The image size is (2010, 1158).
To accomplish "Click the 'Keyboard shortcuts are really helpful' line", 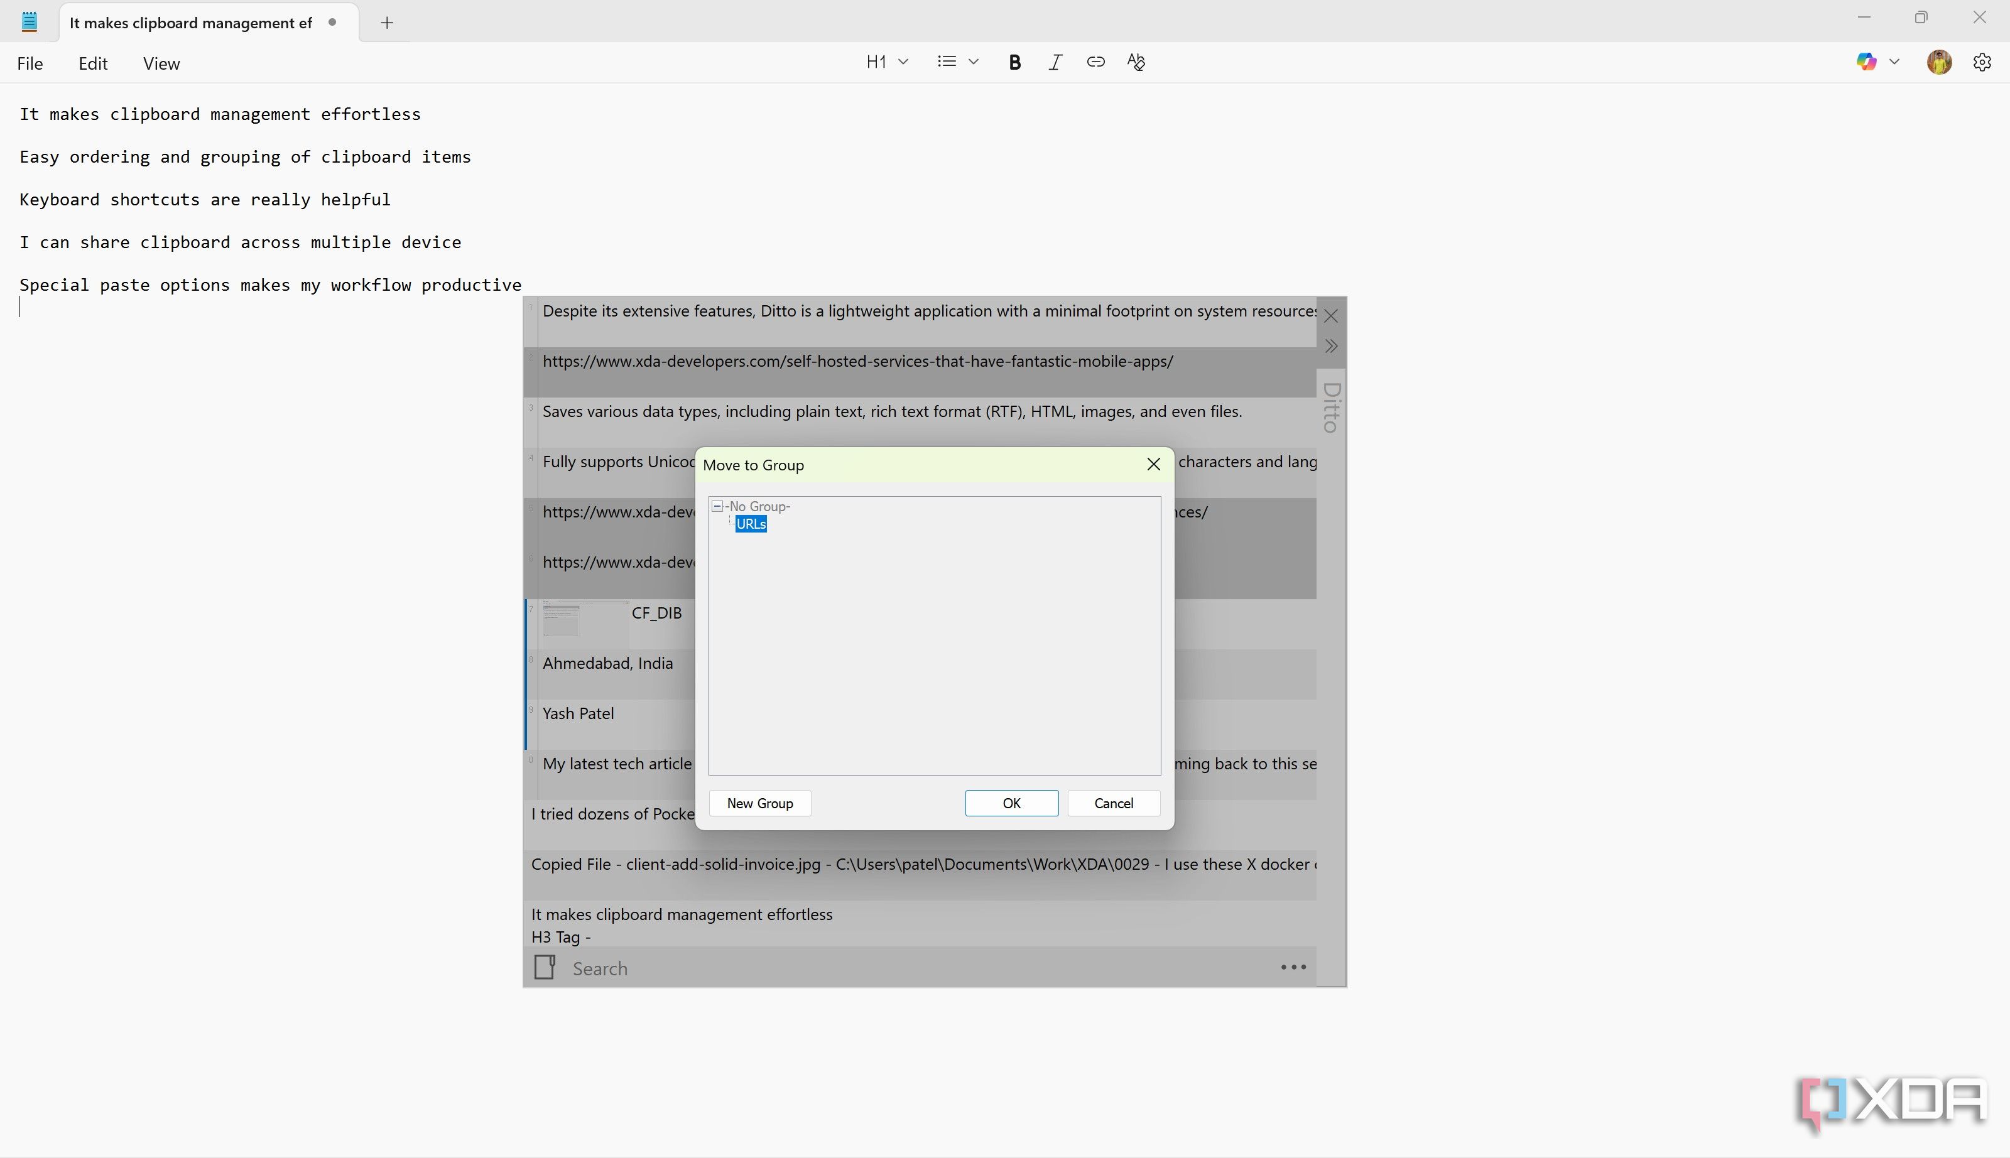I will pyautogui.click(x=205, y=200).
